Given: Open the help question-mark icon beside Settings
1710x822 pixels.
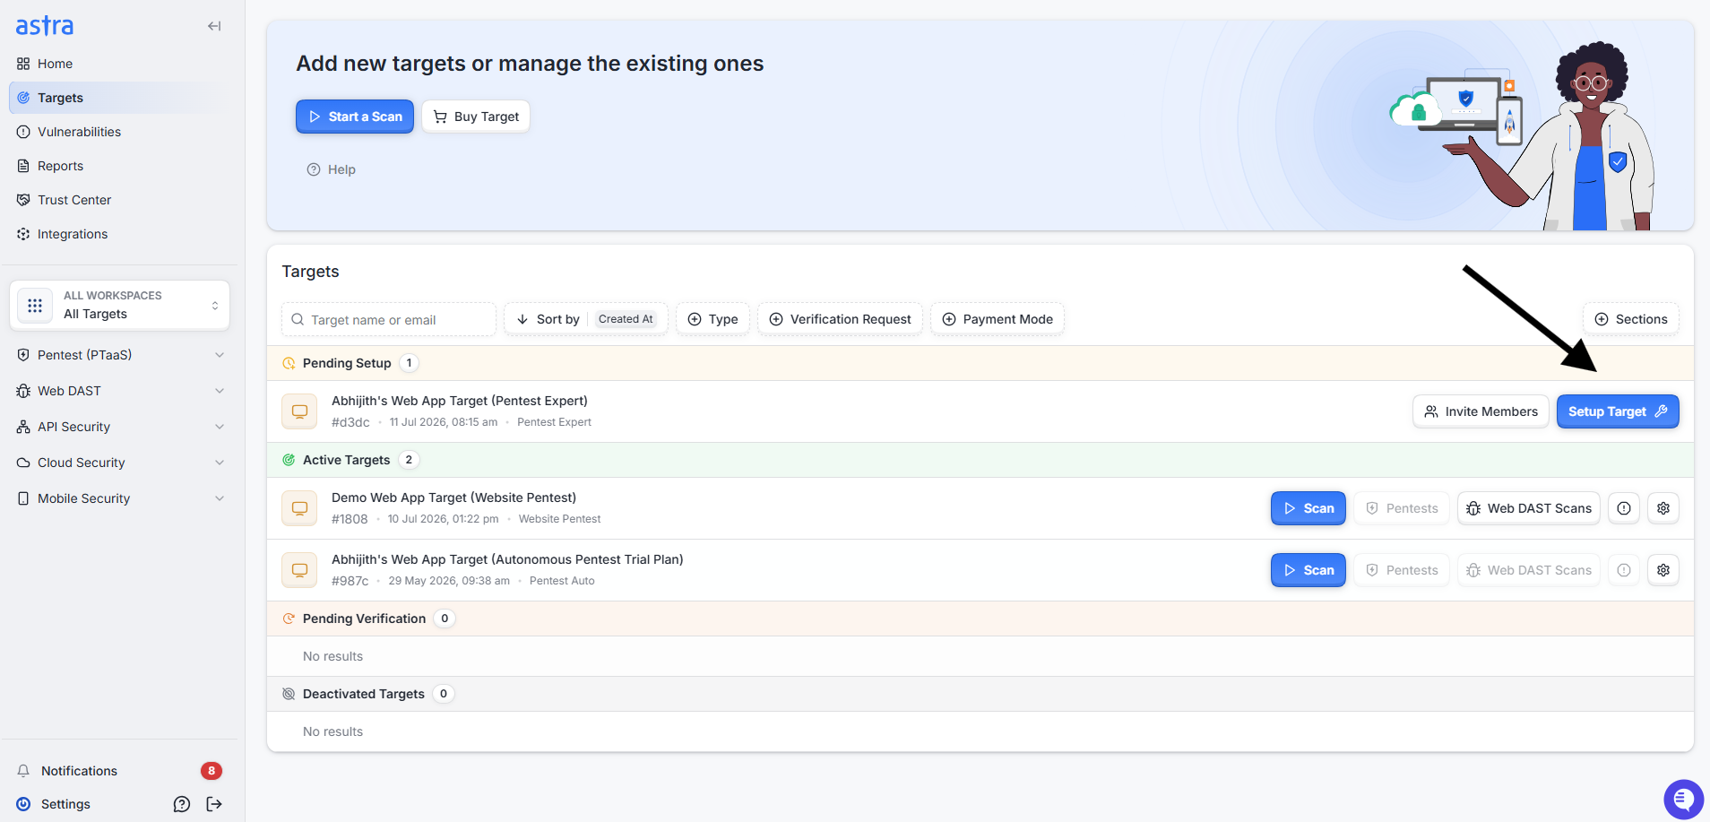Looking at the screenshot, I should [182, 804].
